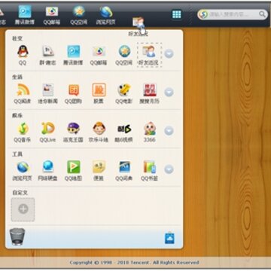Expand the 社交 category arrow
This screenshot has height=271, width=271.
click(x=169, y=53)
